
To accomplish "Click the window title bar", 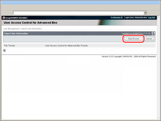I will pyautogui.click(x=80, y=3).
